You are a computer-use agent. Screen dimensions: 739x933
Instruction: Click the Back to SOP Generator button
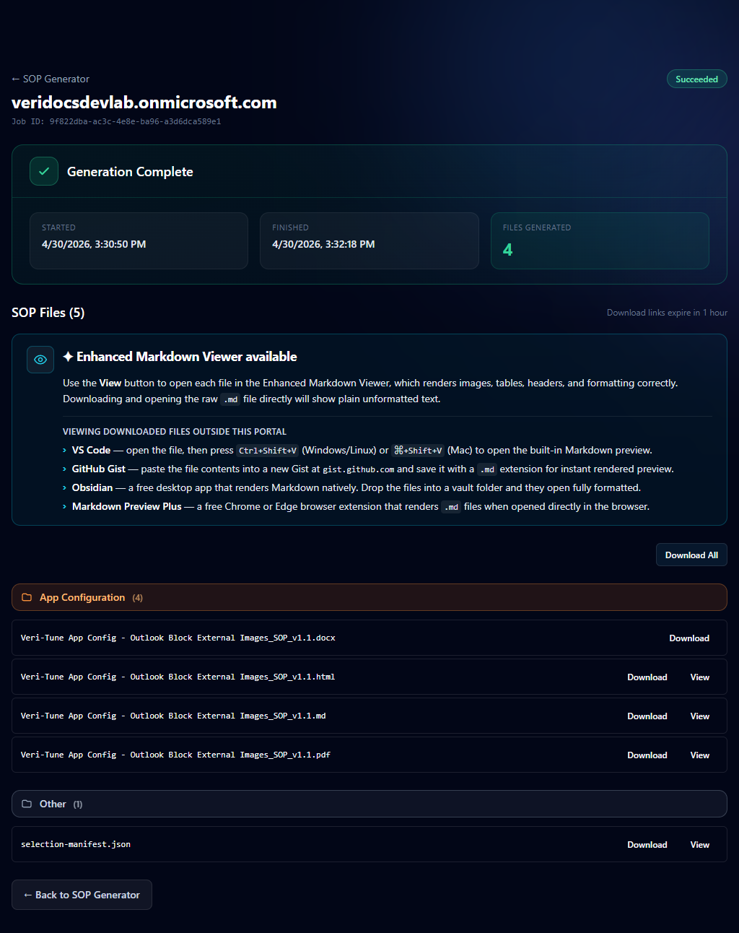82,895
